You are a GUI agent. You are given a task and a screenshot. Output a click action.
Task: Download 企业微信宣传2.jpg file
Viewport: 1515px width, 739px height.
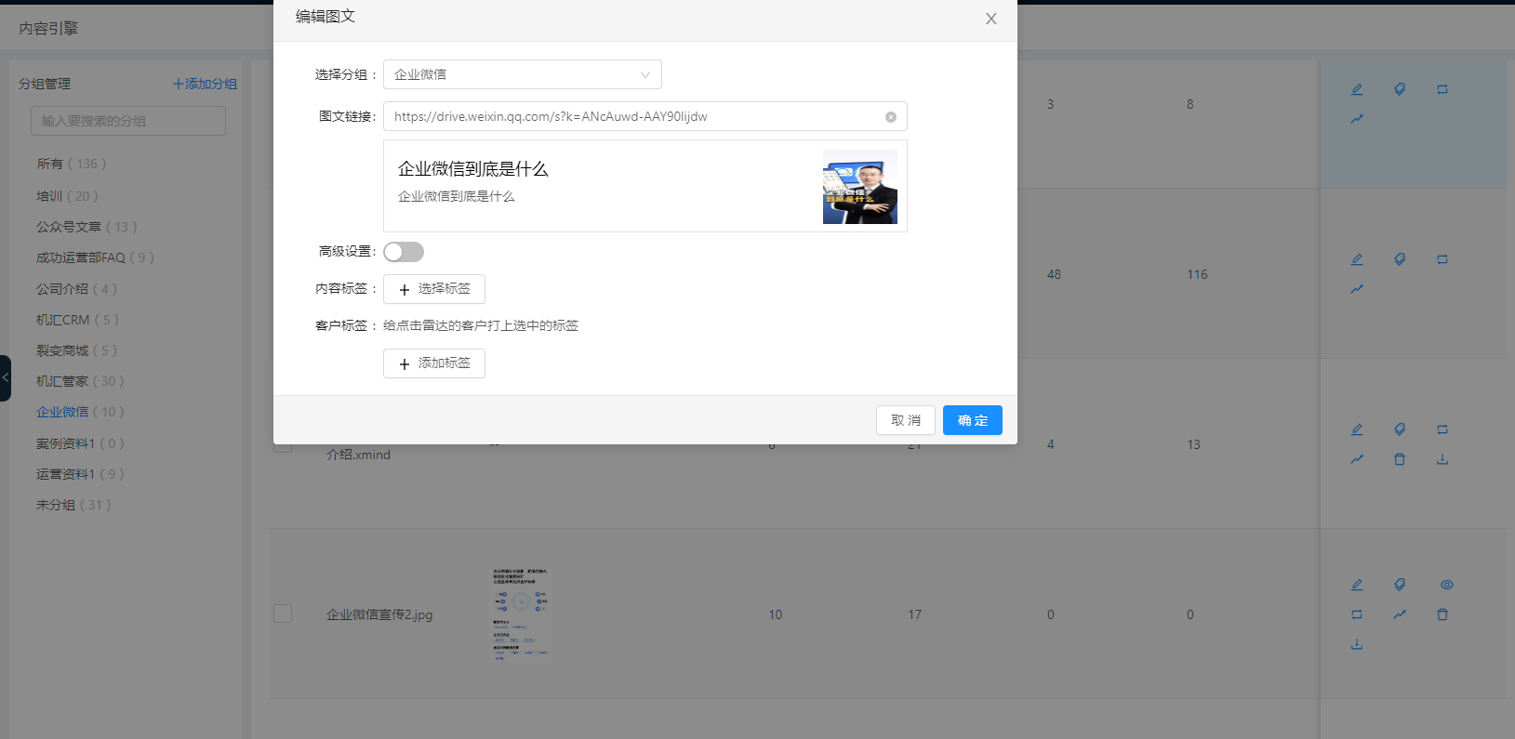tap(1357, 644)
